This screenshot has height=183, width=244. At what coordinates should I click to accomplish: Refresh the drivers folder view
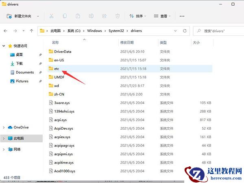pyautogui.click(x=185, y=31)
